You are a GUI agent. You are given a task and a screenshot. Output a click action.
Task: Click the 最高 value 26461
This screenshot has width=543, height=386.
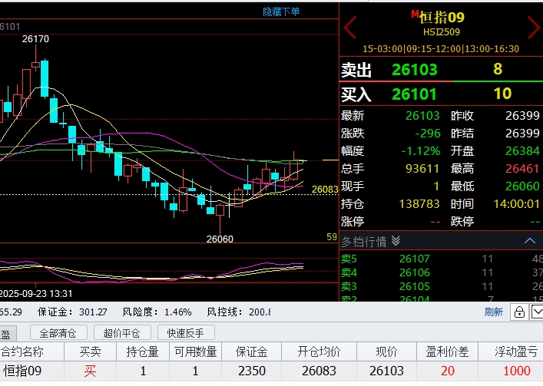click(x=522, y=168)
